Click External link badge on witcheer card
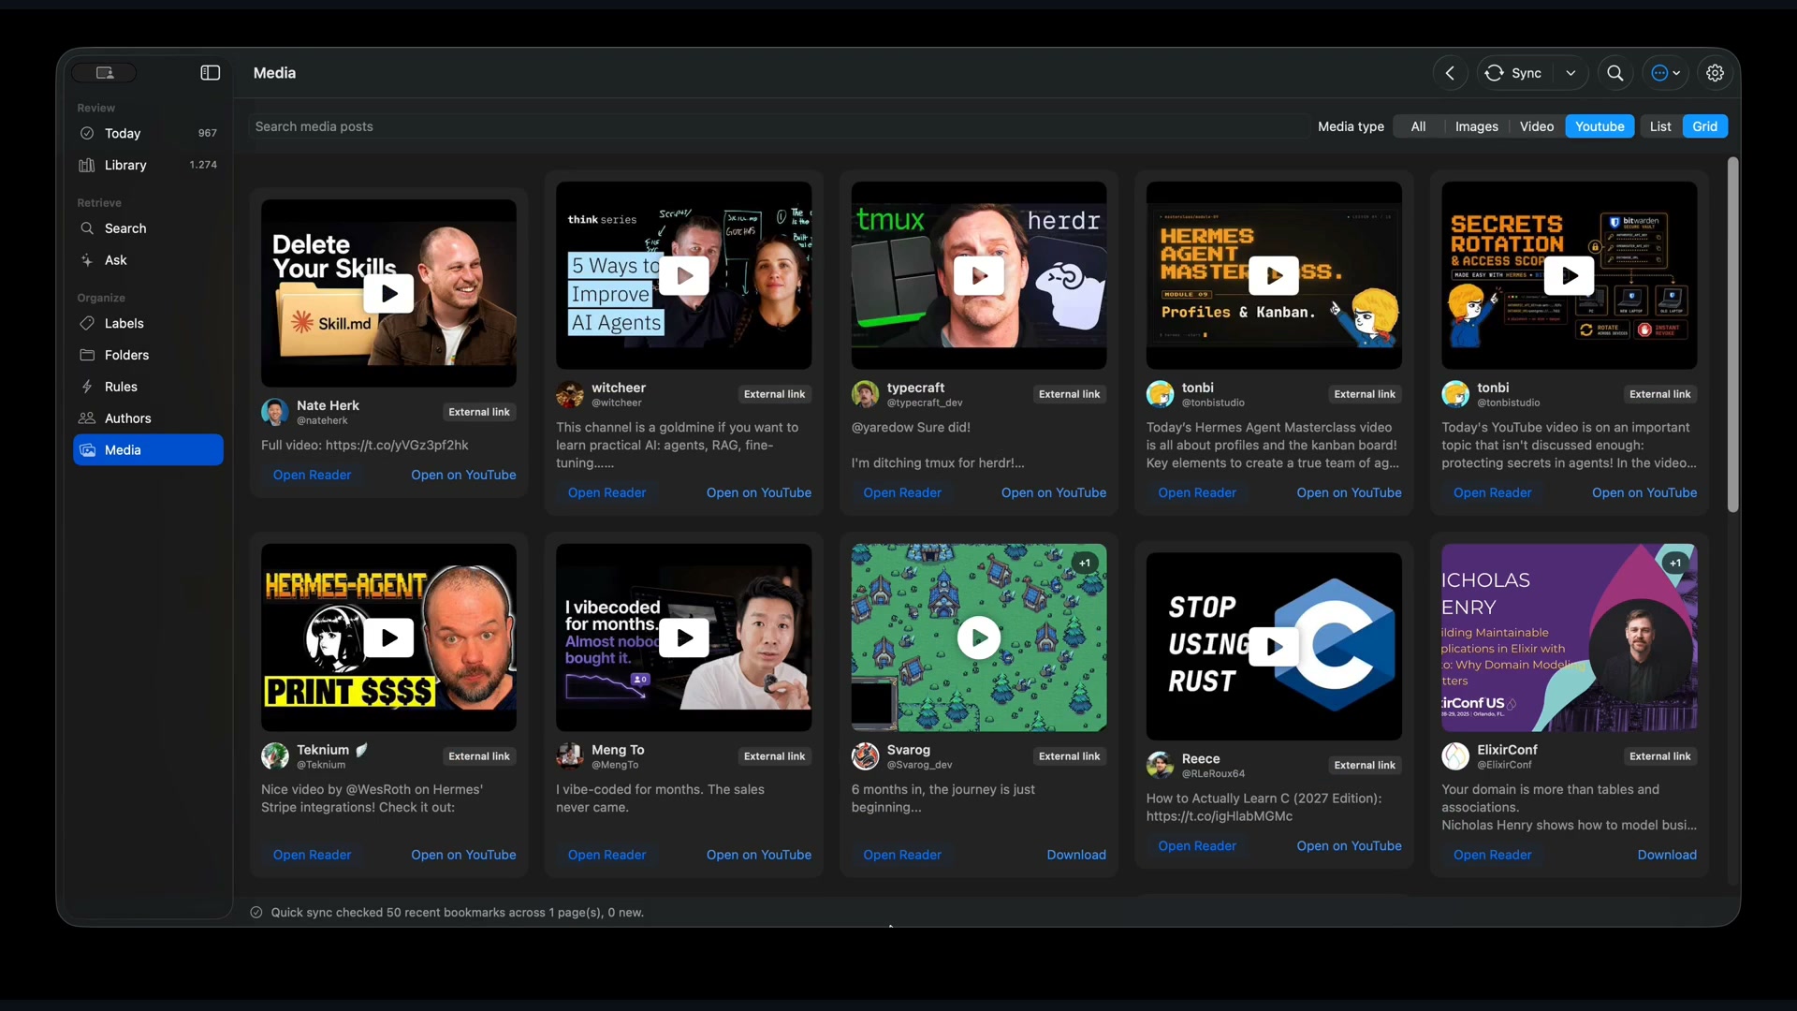This screenshot has height=1011, width=1797. click(x=774, y=395)
